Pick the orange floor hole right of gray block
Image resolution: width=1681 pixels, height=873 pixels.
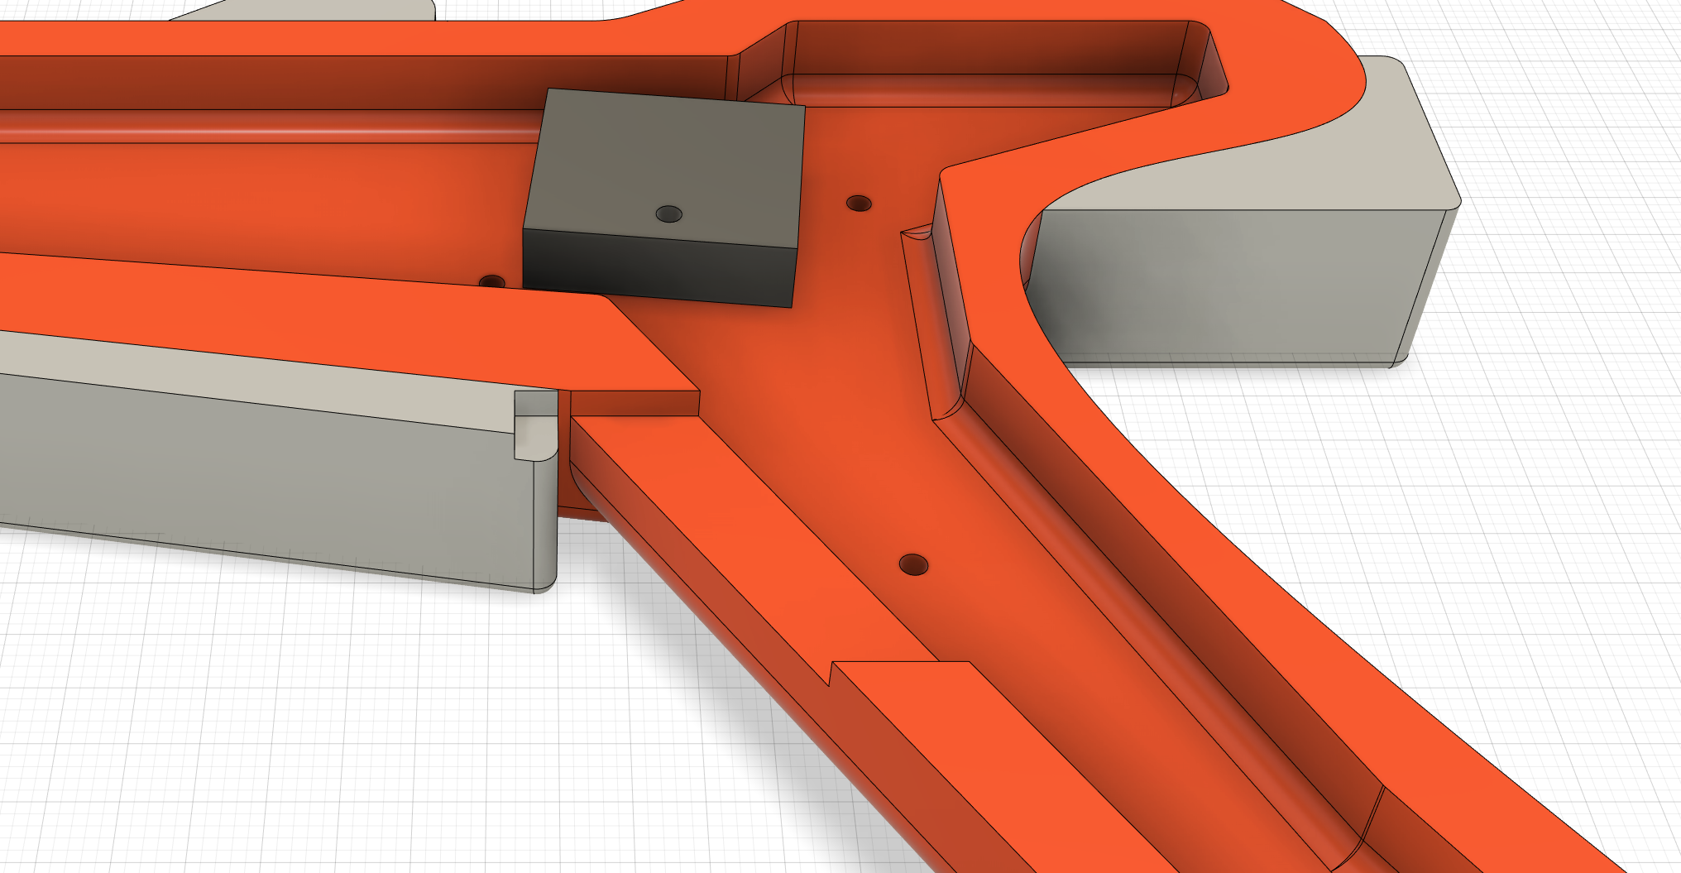click(859, 203)
